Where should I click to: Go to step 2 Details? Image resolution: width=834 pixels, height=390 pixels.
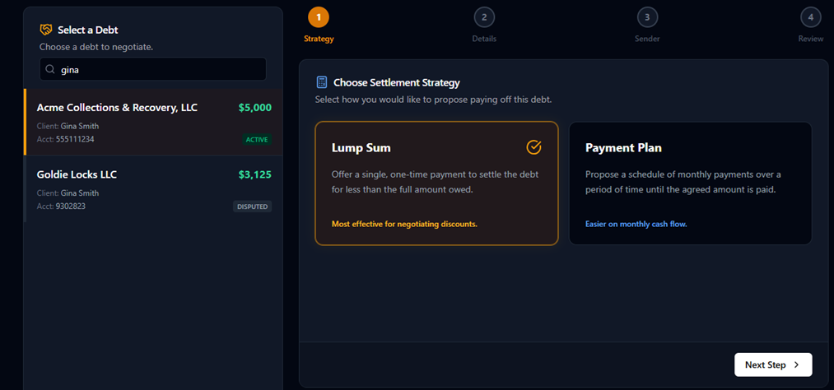pyautogui.click(x=484, y=16)
